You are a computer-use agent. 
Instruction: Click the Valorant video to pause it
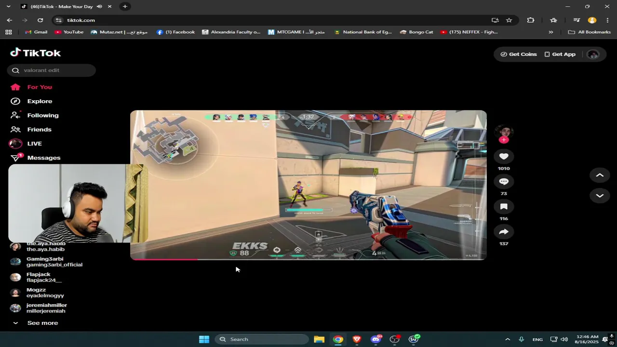click(308, 185)
